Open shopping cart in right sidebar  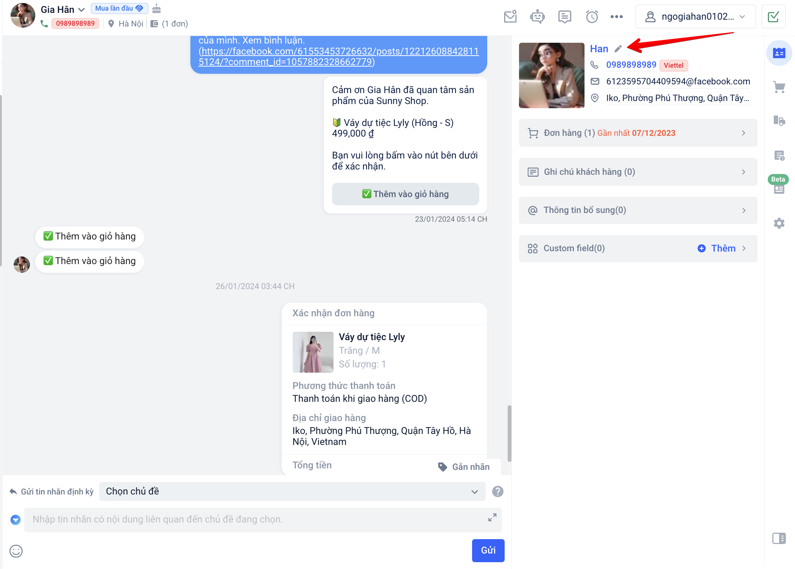pos(779,87)
